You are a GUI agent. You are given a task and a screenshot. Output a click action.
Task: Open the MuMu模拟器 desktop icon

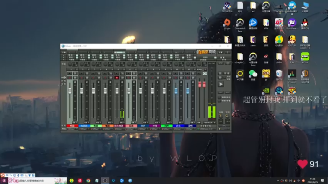(x=292, y=8)
